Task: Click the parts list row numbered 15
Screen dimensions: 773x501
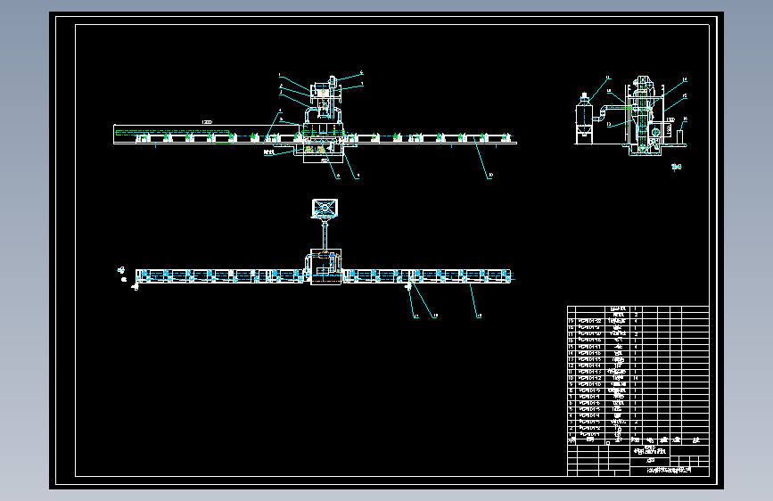Action: pyautogui.click(x=637, y=347)
